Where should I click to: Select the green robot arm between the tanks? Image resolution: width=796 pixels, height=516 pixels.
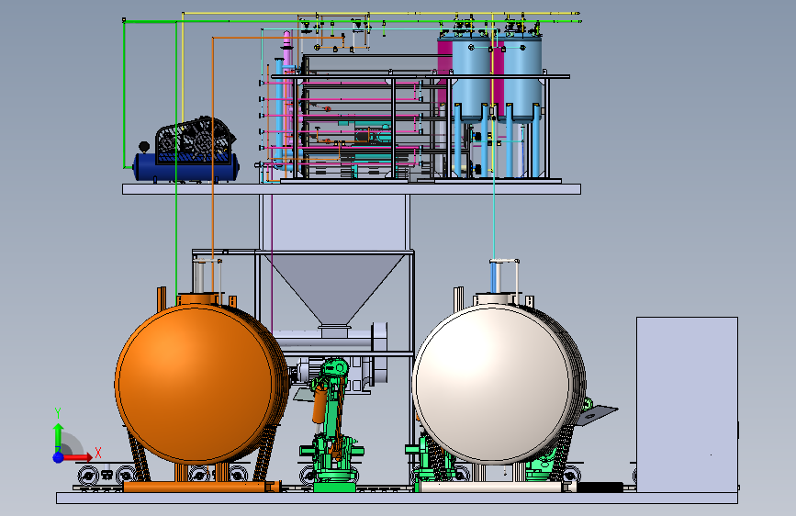[332, 424]
